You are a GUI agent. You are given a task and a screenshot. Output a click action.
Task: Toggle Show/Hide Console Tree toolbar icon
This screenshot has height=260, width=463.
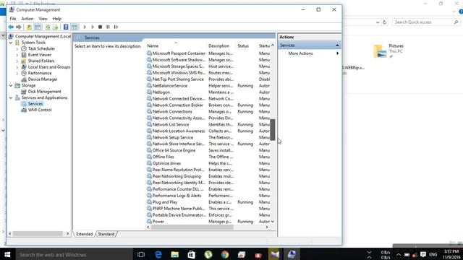click(38, 27)
